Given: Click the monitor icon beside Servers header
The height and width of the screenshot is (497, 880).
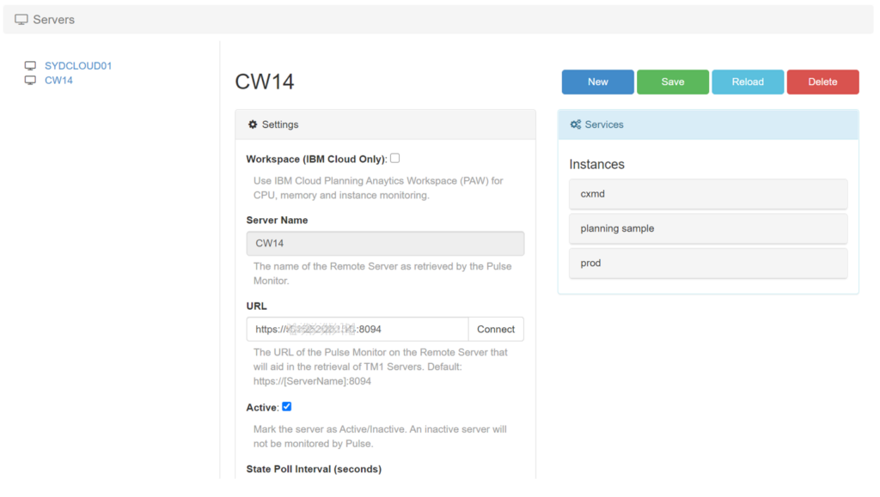Looking at the screenshot, I should (21, 19).
